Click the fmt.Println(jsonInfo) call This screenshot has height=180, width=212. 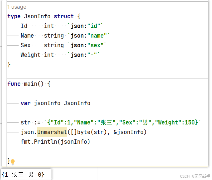(x=55, y=142)
